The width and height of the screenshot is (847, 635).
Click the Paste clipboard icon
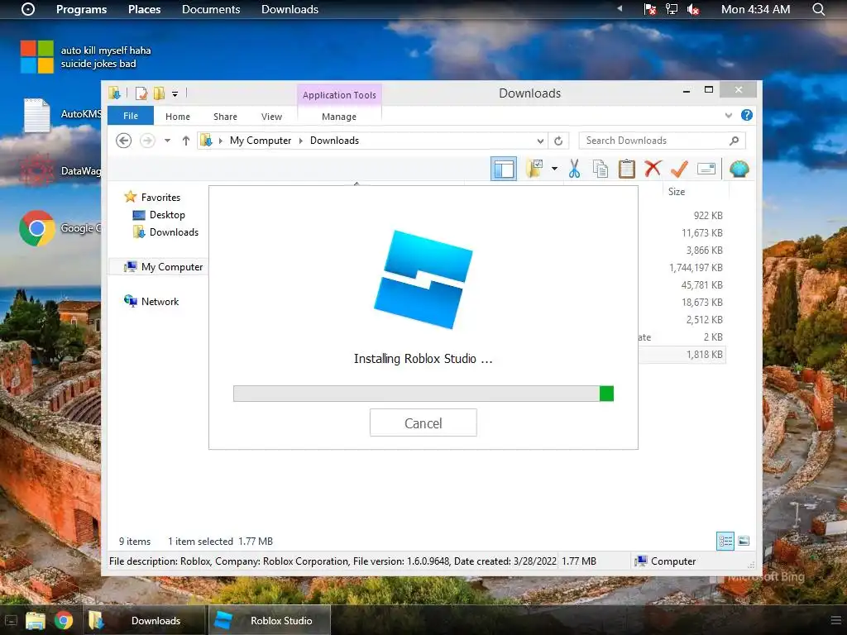(627, 169)
